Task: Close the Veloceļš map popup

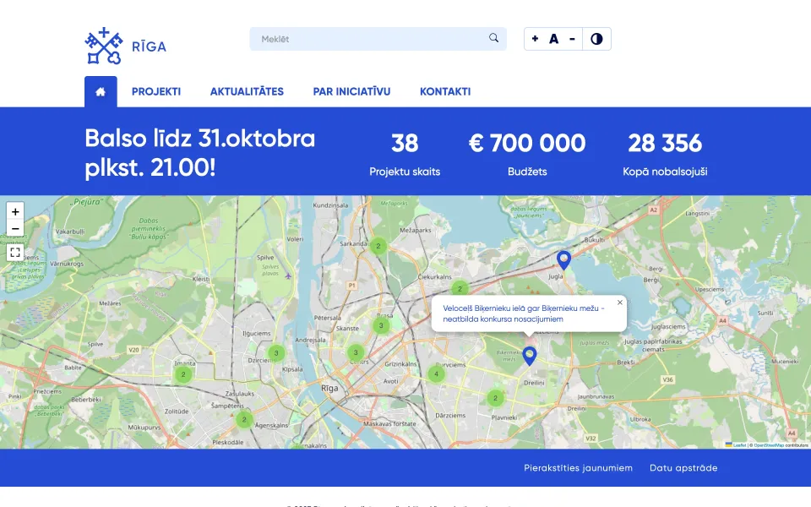Action: tap(619, 303)
